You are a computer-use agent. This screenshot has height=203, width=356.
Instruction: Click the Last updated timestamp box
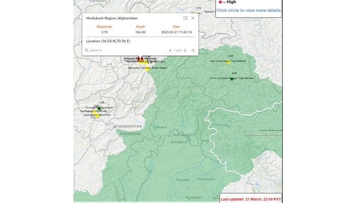pos(251,199)
